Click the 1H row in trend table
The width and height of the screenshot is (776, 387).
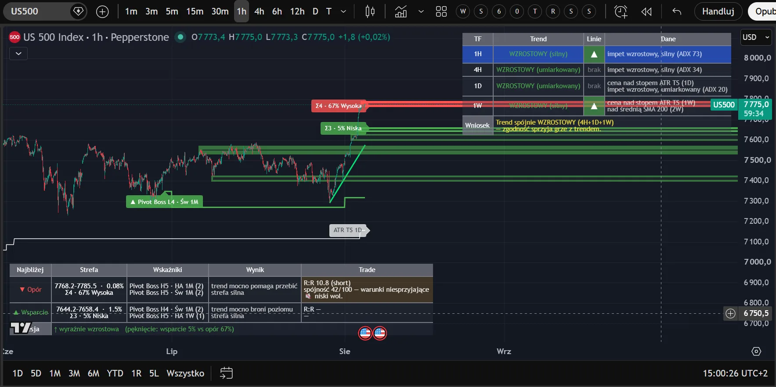tap(597, 54)
